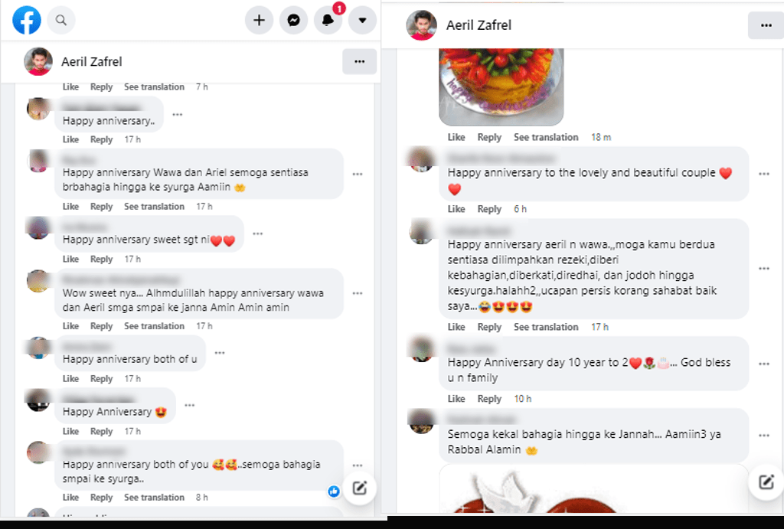
Task: Like the 'Happy Anniversary day 10 year' comment
Action: tap(456, 399)
